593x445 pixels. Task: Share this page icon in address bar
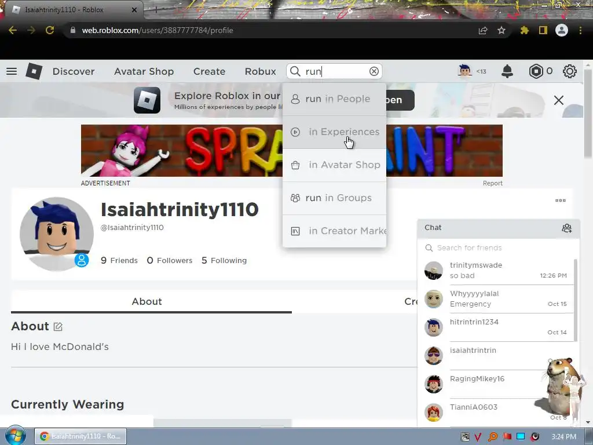[483, 30]
